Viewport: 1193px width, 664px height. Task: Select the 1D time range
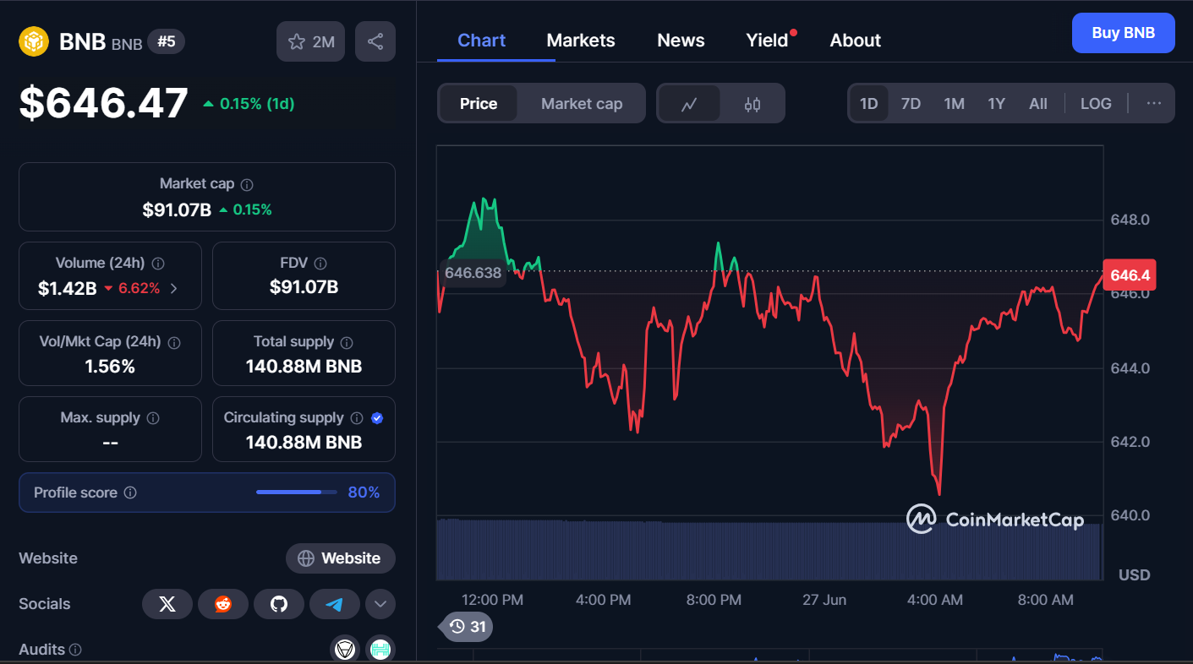(x=869, y=104)
